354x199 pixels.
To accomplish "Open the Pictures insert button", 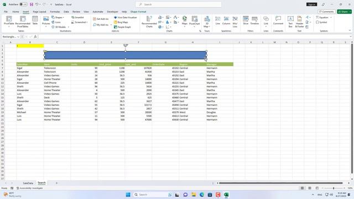I will click(x=46, y=22).
